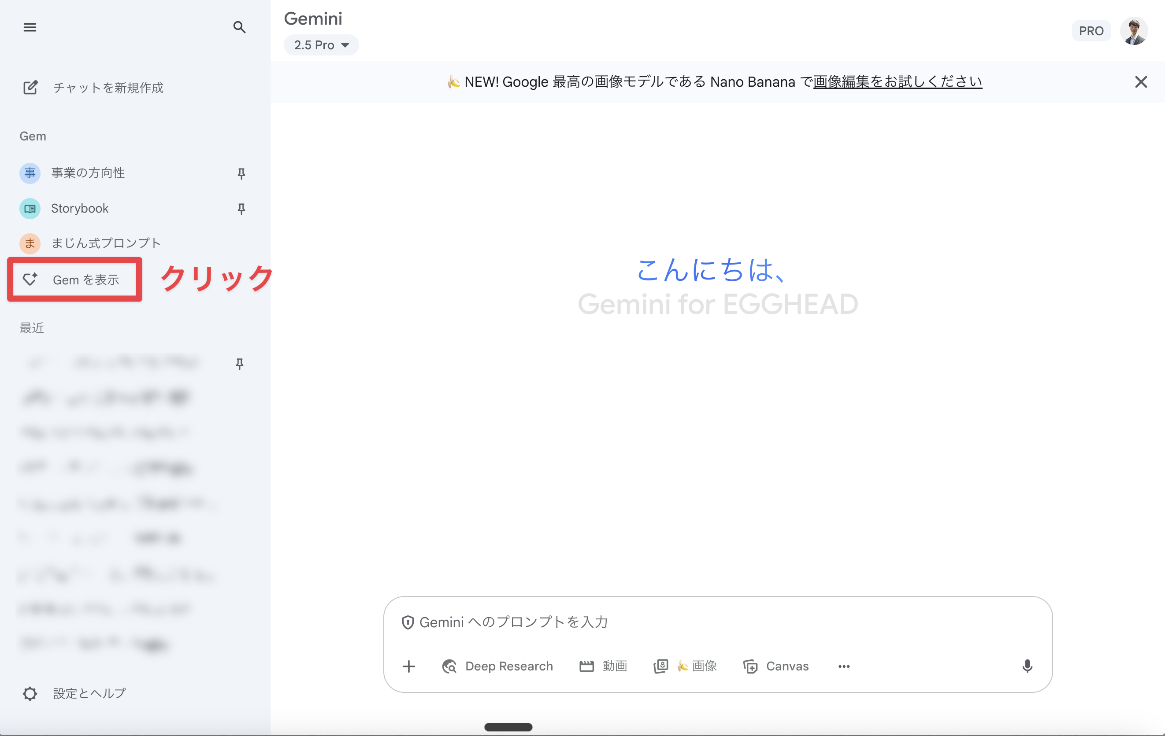This screenshot has width=1165, height=736.
Task: Click the 画像編集をお試しください link
Action: [898, 82]
